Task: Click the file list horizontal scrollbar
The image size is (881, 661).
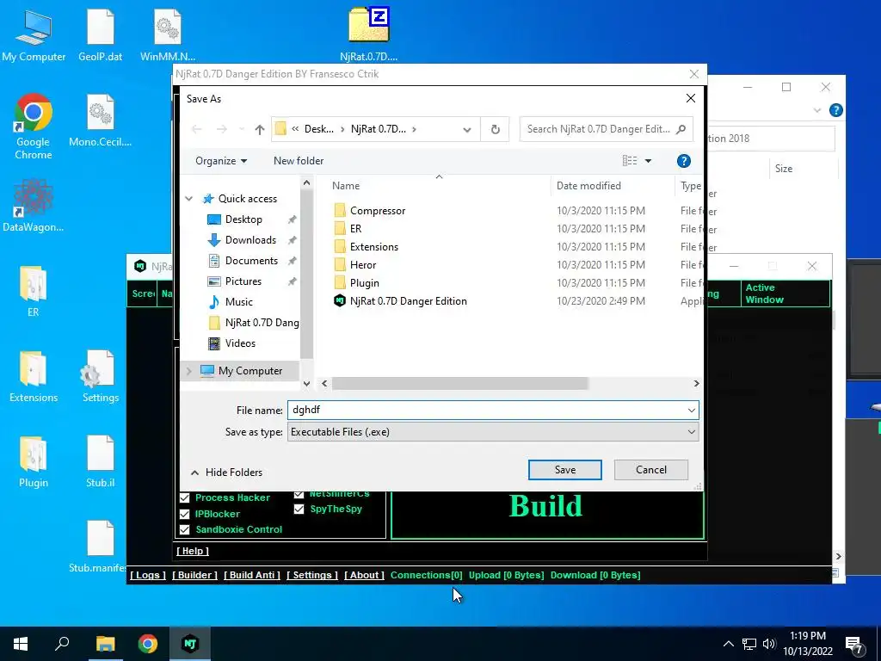Action: coord(459,383)
